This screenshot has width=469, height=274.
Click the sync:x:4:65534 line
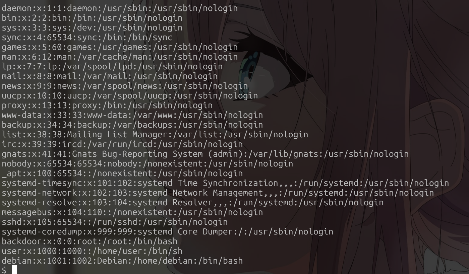tap(87, 37)
